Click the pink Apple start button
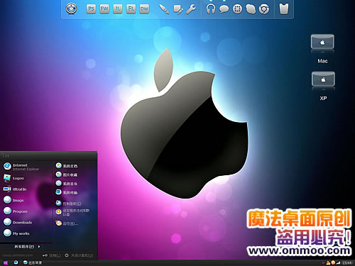 click(6, 262)
